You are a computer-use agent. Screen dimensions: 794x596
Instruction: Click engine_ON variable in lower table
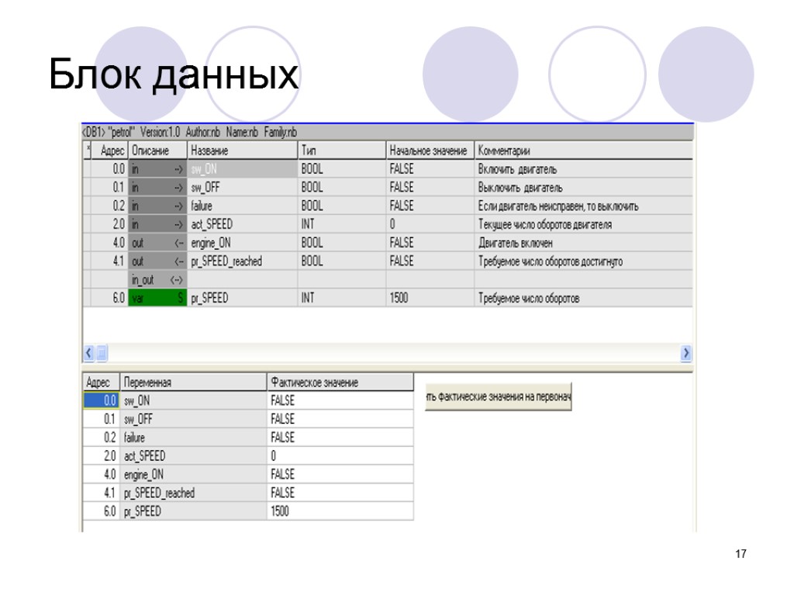coord(193,474)
